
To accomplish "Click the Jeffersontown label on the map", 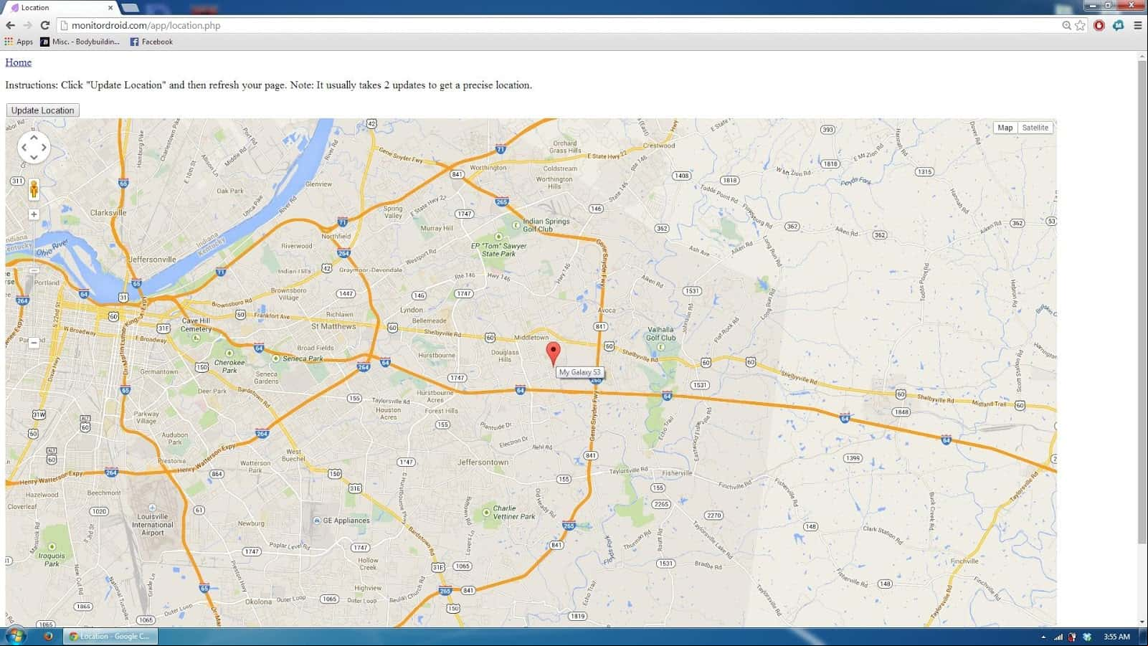I will [x=483, y=462].
